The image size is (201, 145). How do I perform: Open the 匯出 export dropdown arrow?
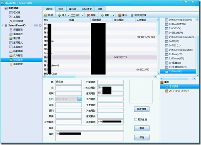pos(82,15)
